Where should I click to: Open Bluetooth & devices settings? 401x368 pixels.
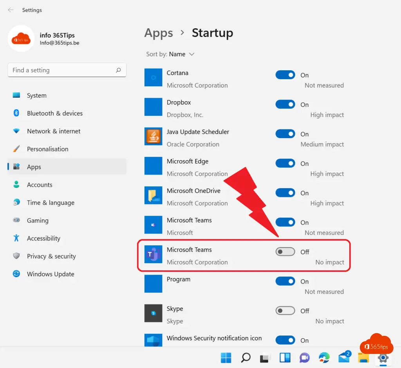54,113
